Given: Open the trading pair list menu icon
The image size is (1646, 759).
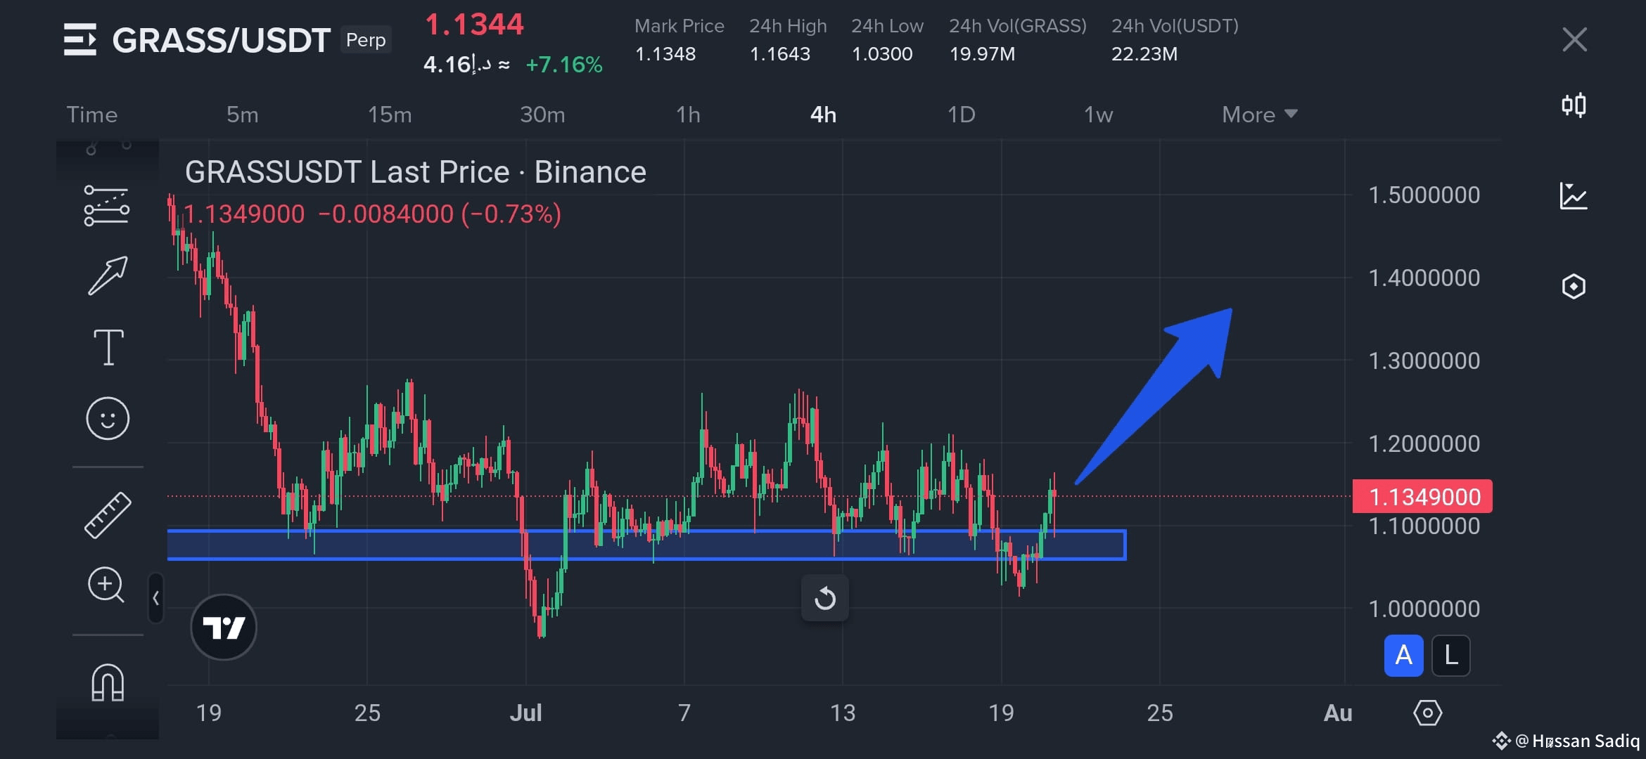Looking at the screenshot, I should click(79, 39).
